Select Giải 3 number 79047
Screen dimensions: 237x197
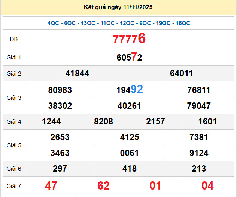(198, 106)
